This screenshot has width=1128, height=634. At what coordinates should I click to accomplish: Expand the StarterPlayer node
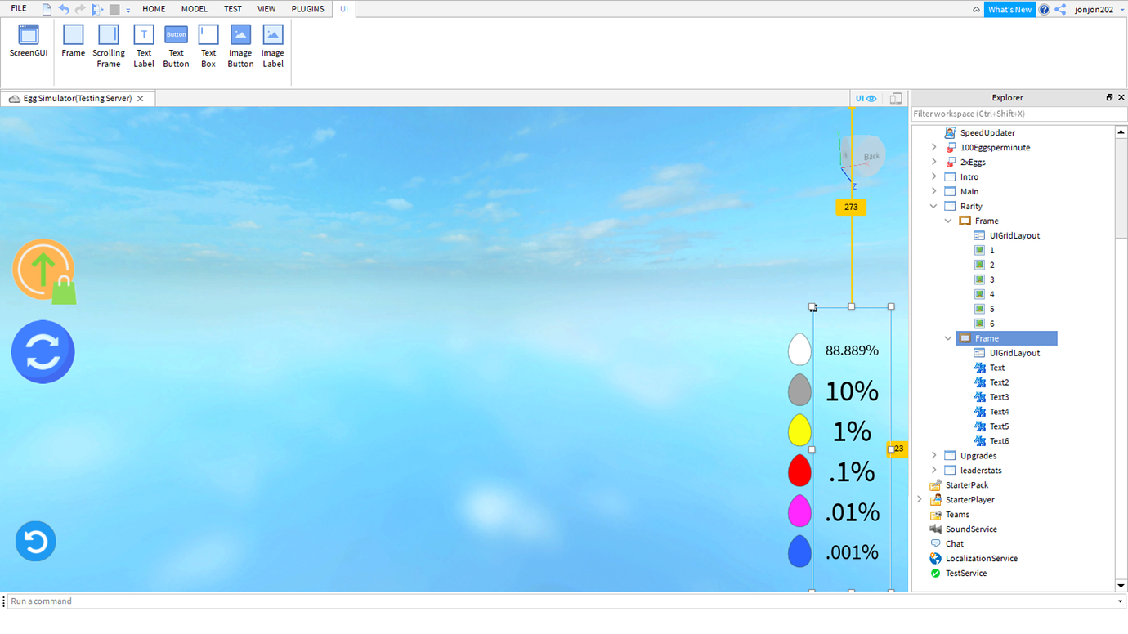click(x=920, y=499)
